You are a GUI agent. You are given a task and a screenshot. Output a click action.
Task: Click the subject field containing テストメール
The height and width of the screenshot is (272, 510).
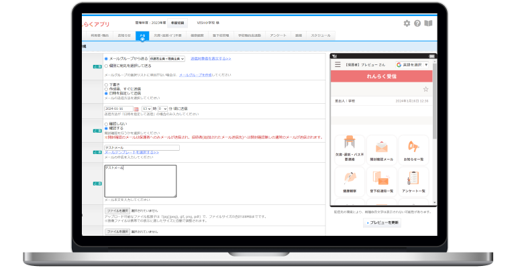pos(142,147)
